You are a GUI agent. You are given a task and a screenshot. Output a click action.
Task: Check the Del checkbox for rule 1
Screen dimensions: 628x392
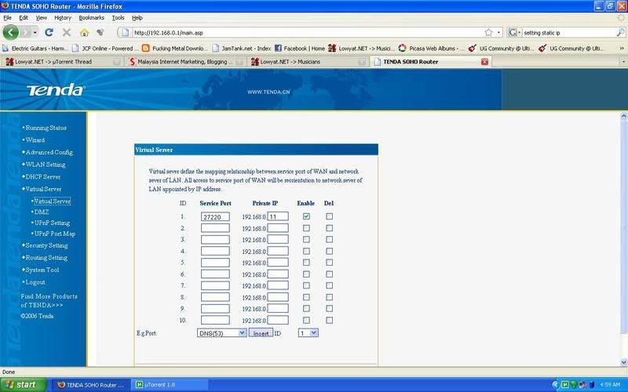coord(330,216)
